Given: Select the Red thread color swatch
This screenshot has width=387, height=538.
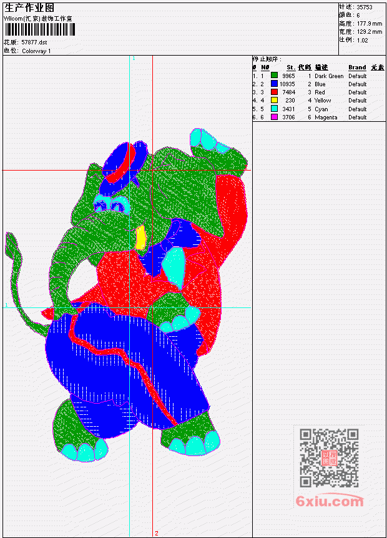Looking at the screenshot, I should pyautogui.click(x=274, y=92).
